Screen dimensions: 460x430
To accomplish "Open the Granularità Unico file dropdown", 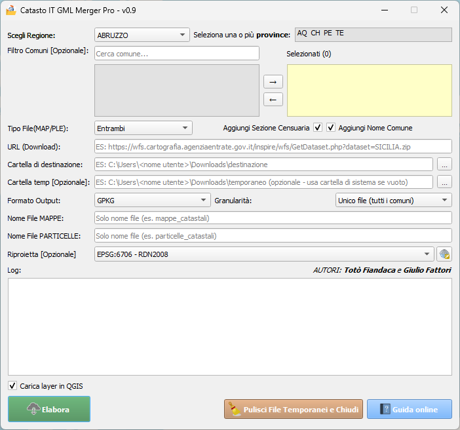I will click(394, 201).
